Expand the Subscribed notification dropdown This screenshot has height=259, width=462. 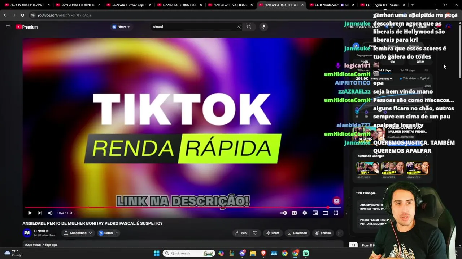(78, 233)
